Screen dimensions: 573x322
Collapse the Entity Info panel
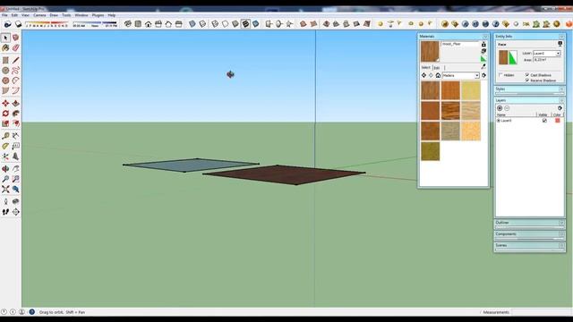click(x=561, y=37)
